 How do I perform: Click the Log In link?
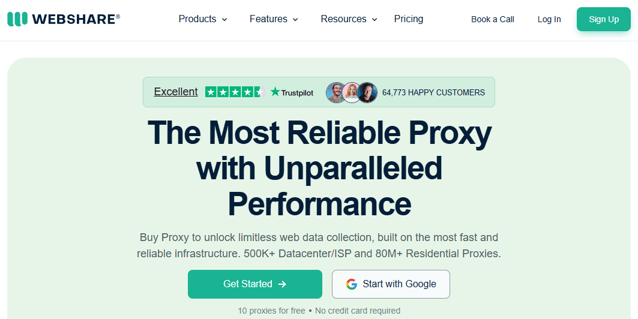coord(549,19)
